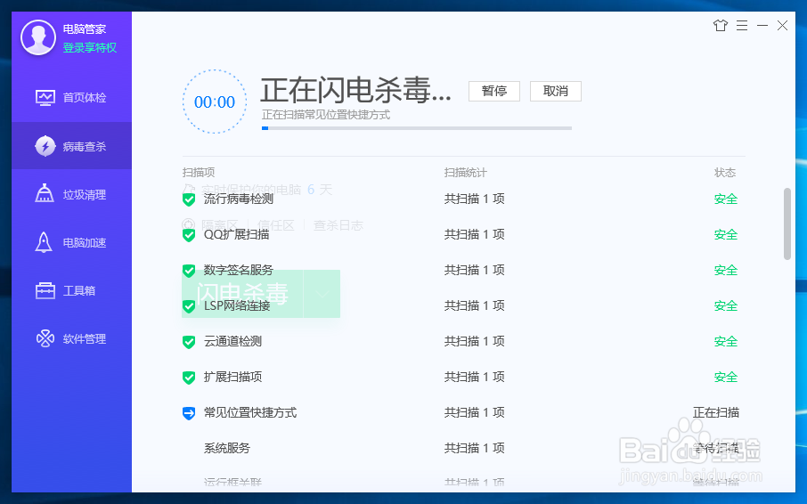Image resolution: width=807 pixels, height=504 pixels.
Task: Open 工具箱 toolbox tab
Action: click(71, 290)
